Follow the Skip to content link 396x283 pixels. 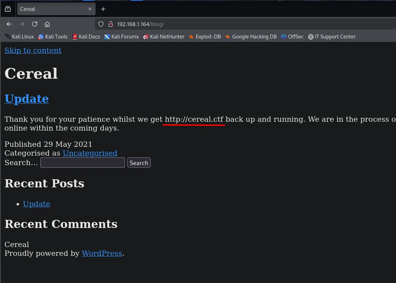point(33,50)
